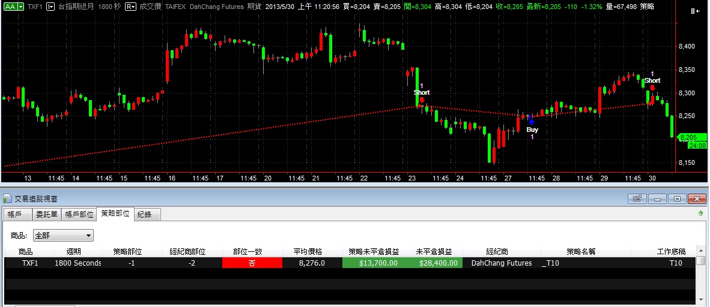
Task: Open the 紀錄 tab
Action: point(147,214)
